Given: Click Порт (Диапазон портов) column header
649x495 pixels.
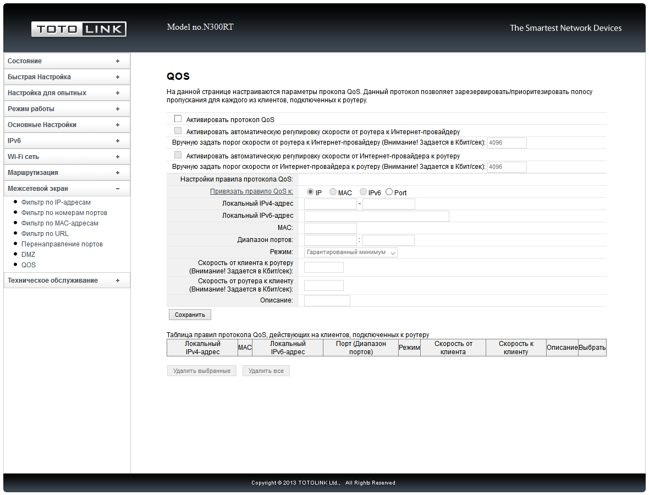Looking at the screenshot, I should tap(360, 348).
